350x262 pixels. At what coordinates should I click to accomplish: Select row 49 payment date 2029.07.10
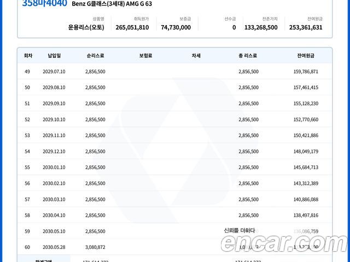pos(54,72)
